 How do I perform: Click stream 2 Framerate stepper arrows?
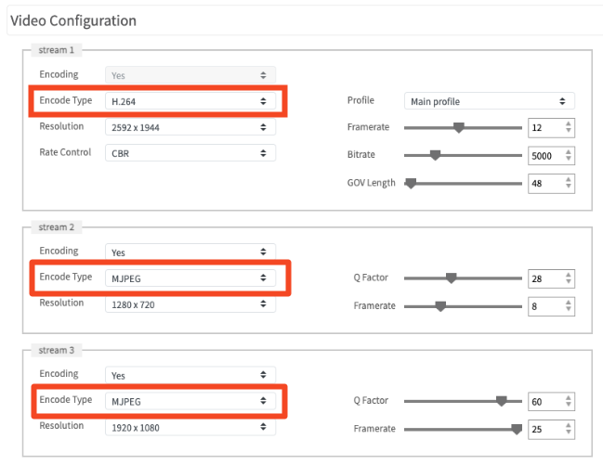pos(569,305)
